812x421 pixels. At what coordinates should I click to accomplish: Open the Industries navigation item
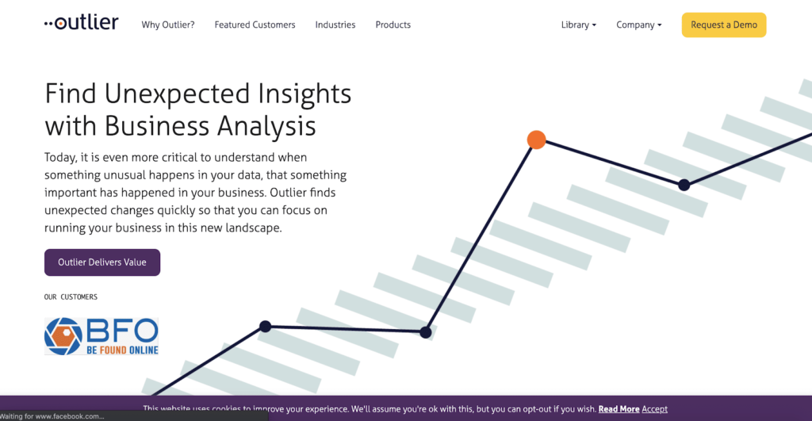coord(335,25)
